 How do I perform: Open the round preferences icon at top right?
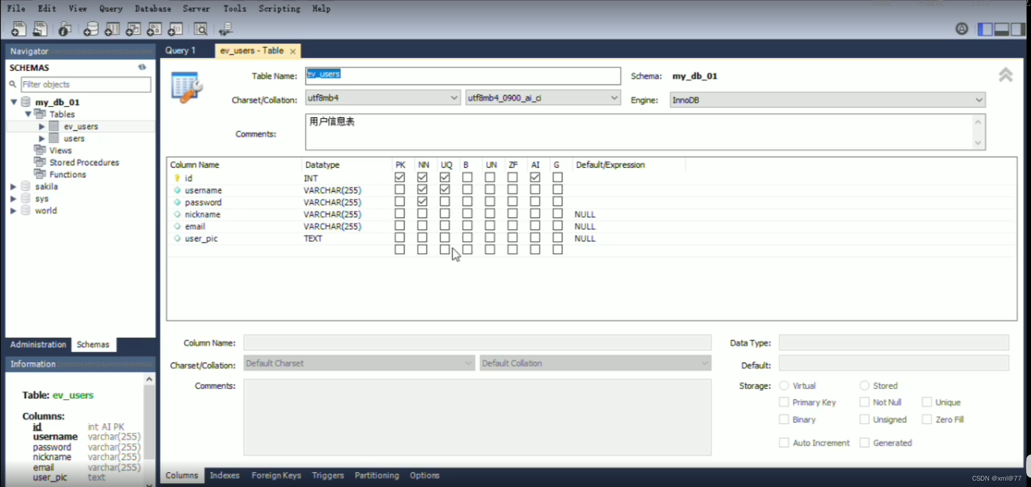coord(961,29)
